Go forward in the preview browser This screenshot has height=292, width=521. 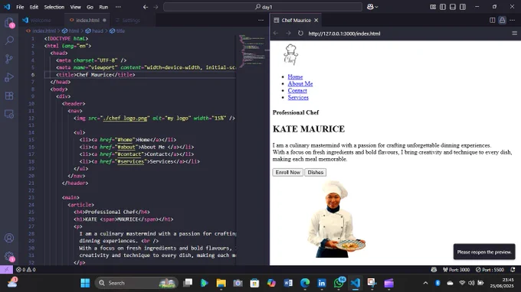(288, 33)
